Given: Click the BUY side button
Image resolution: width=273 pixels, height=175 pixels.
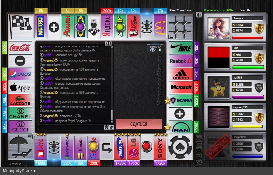Looking at the screenshot, I should point(199,150).
